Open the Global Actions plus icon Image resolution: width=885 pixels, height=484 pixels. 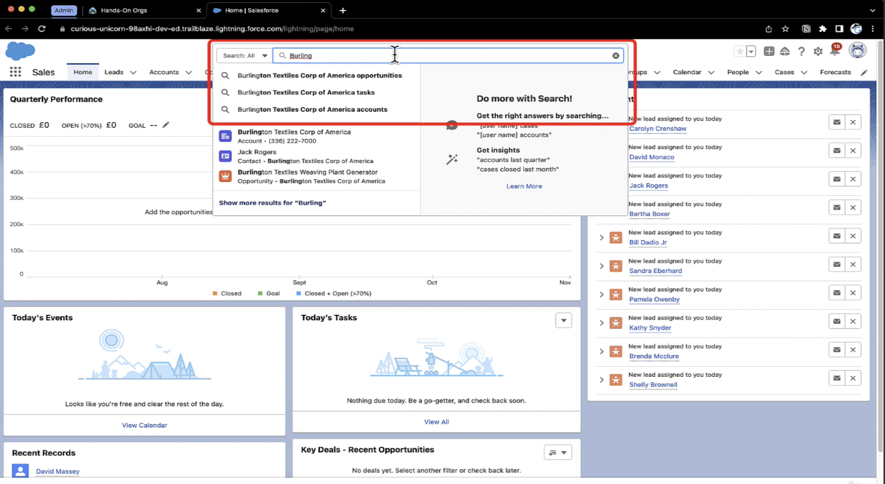point(769,51)
